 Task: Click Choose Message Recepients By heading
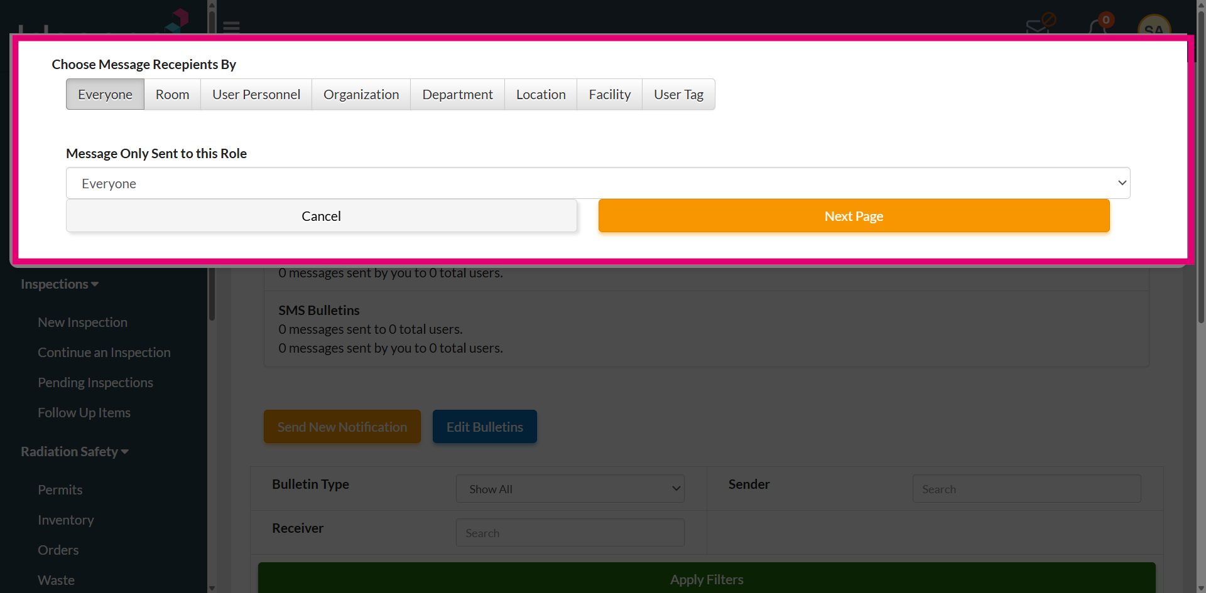144,65
